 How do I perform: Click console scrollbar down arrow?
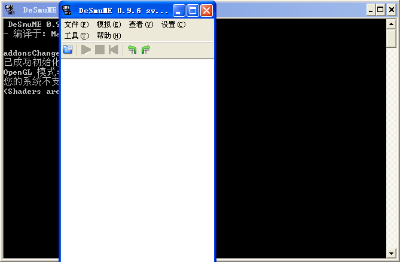pos(391,253)
